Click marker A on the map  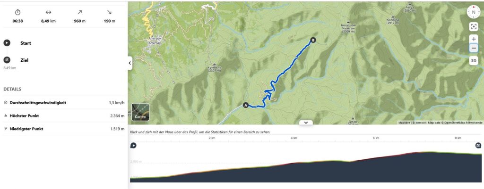246,105
